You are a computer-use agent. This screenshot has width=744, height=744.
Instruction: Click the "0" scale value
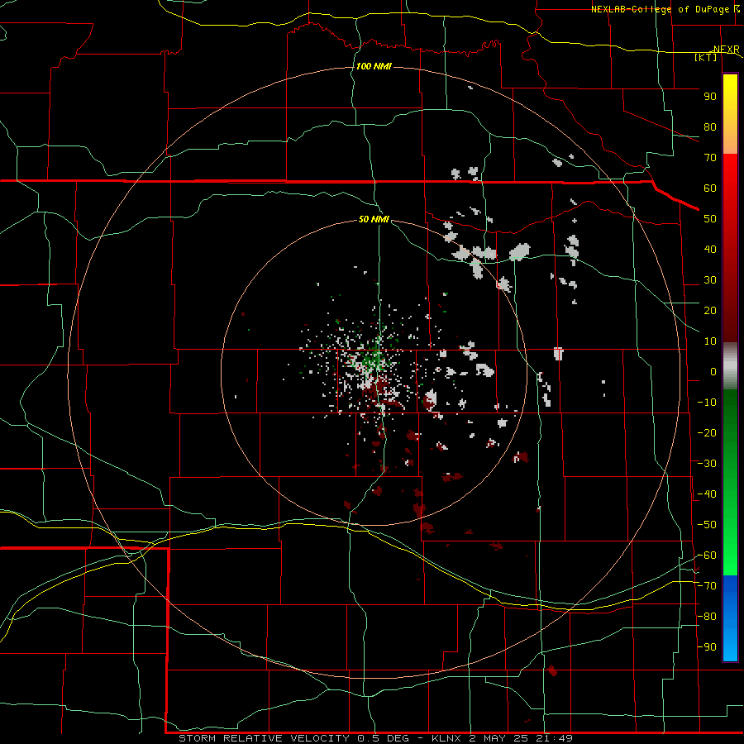713,371
